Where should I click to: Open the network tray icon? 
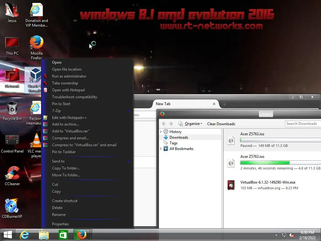(284, 235)
